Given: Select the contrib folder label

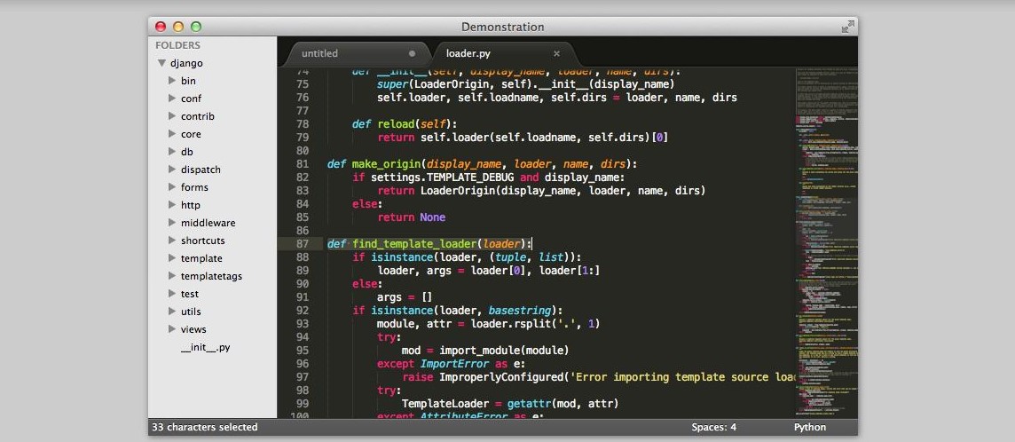Looking at the screenshot, I should pyautogui.click(x=198, y=116).
